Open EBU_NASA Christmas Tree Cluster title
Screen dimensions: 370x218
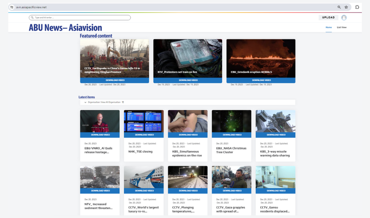point(231,150)
